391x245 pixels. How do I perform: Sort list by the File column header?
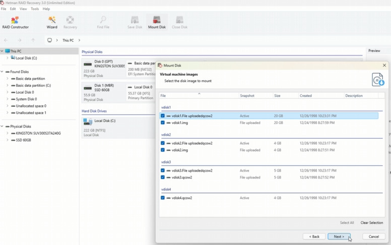(x=199, y=96)
